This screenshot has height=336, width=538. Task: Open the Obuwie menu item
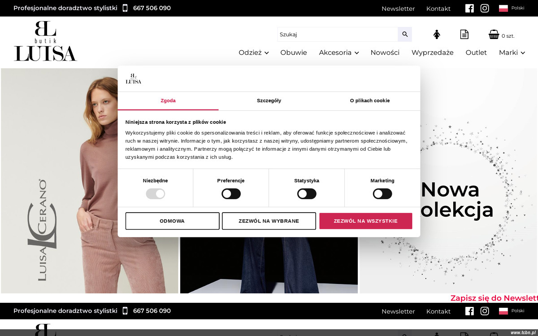click(x=294, y=52)
